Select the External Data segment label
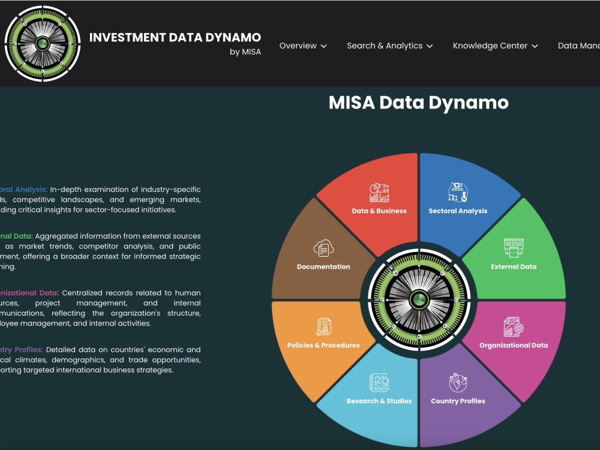The width and height of the screenshot is (600, 450). pyautogui.click(x=514, y=267)
